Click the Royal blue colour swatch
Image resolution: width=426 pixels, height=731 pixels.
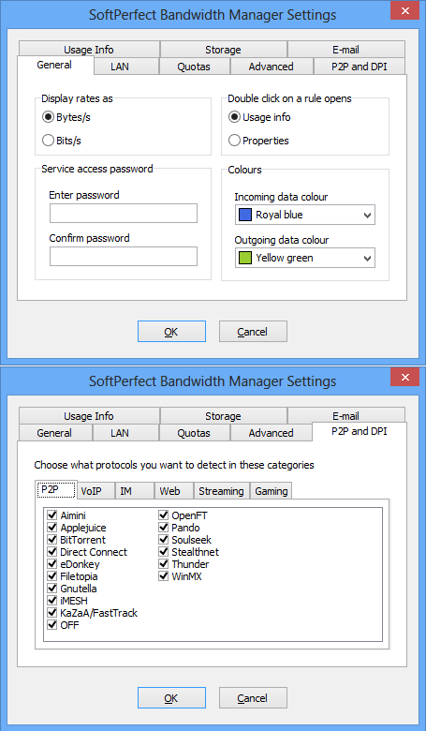click(245, 215)
